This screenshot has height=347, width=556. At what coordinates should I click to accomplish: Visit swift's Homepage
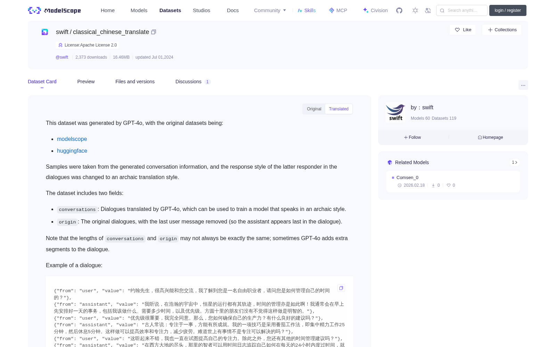coord(490,137)
